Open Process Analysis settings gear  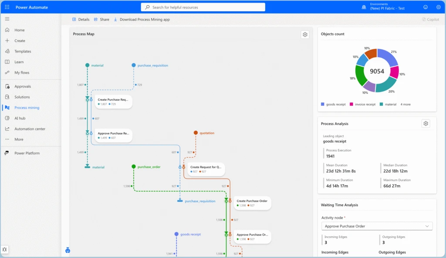[x=426, y=124]
